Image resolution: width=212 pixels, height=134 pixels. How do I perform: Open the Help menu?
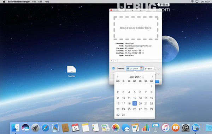[47, 2]
